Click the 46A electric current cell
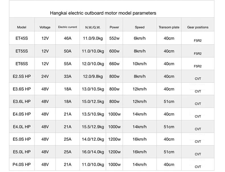The width and height of the screenshot is (225, 172). (67, 38)
